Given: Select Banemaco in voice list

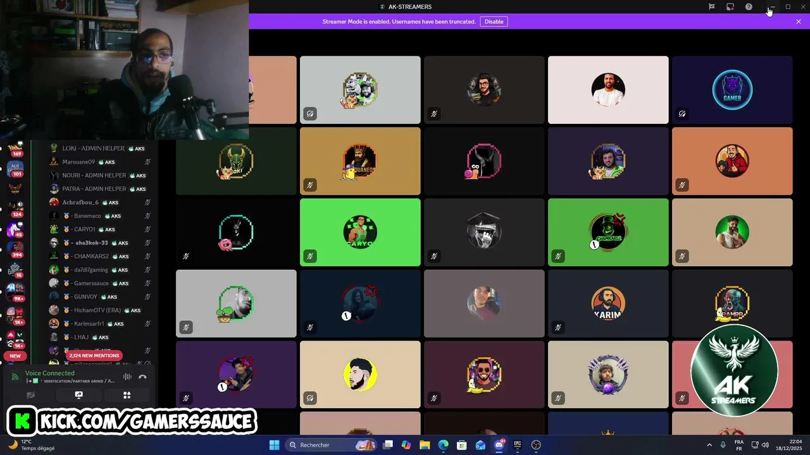Looking at the screenshot, I should 100,215.
